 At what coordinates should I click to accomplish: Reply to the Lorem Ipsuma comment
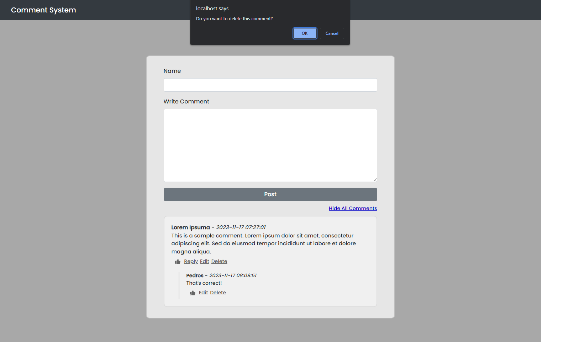tap(191, 262)
